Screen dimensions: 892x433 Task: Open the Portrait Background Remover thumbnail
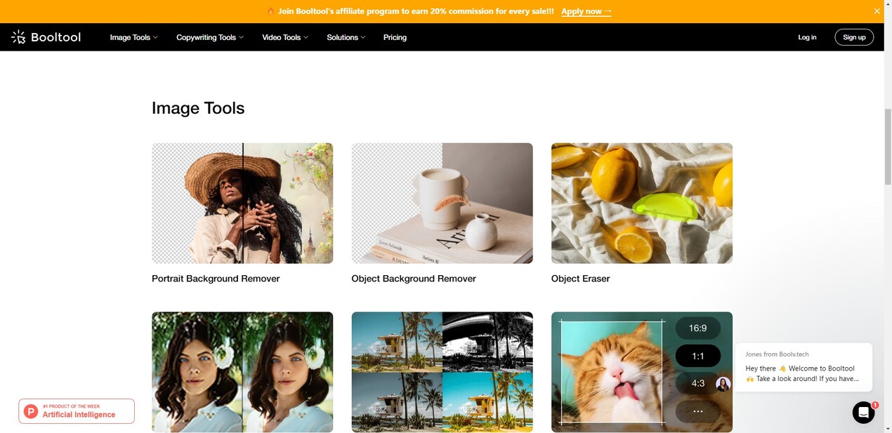(x=242, y=204)
